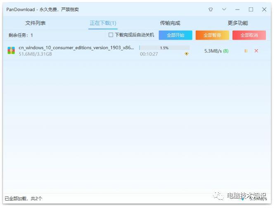Click the 1.5% download progress bar
The image size is (275, 208).
tap(164, 48)
